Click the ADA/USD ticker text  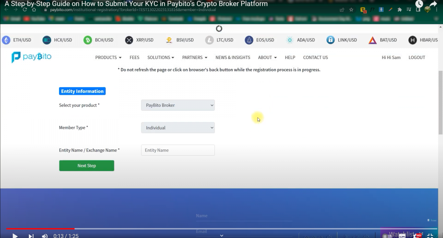click(306, 40)
